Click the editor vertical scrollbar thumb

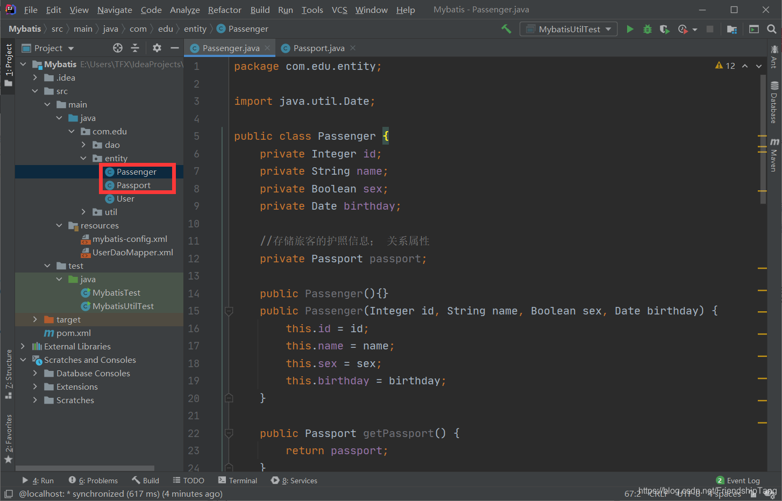point(763,139)
